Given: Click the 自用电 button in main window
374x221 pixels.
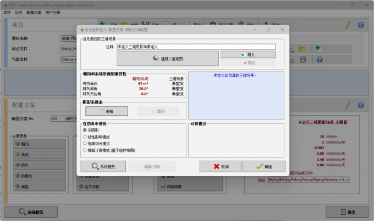Looking at the screenshot, I should pyautogui.click(x=39, y=176).
